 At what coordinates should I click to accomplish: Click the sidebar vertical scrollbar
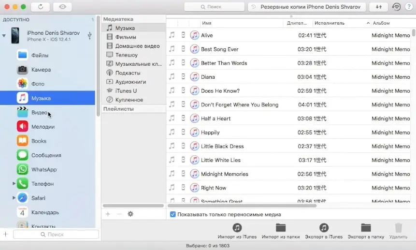coord(98,66)
